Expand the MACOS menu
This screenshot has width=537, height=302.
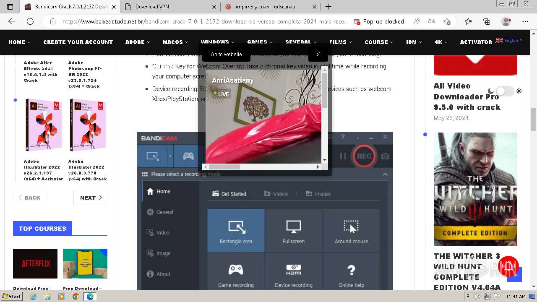[x=175, y=42]
